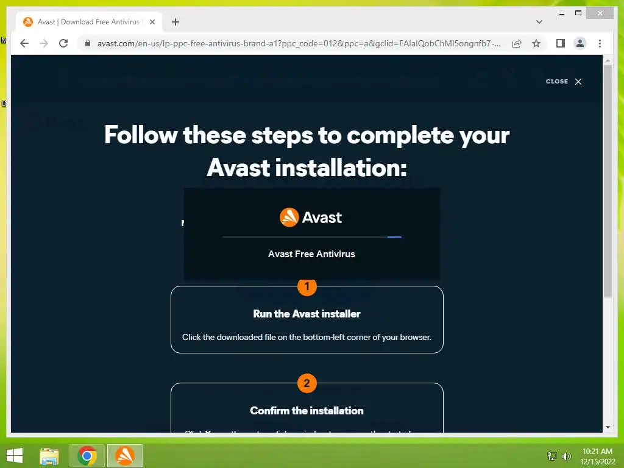Open File Explorer from the taskbar
This screenshot has width=624, height=468.
[49, 456]
